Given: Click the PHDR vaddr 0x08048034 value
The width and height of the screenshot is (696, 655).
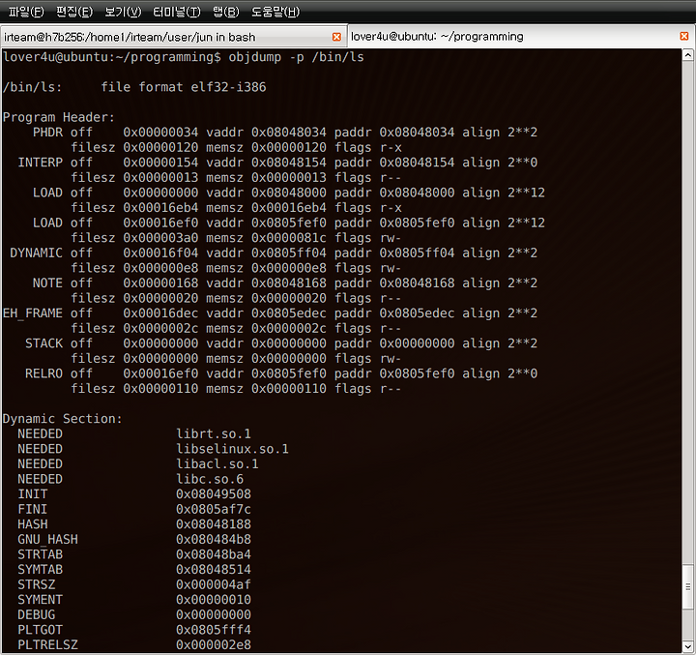Looking at the screenshot, I should (x=289, y=133).
